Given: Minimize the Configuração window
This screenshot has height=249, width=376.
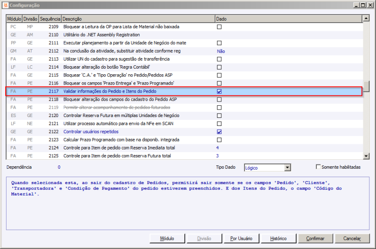Looking at the screenshot, I should click(357, 5).
